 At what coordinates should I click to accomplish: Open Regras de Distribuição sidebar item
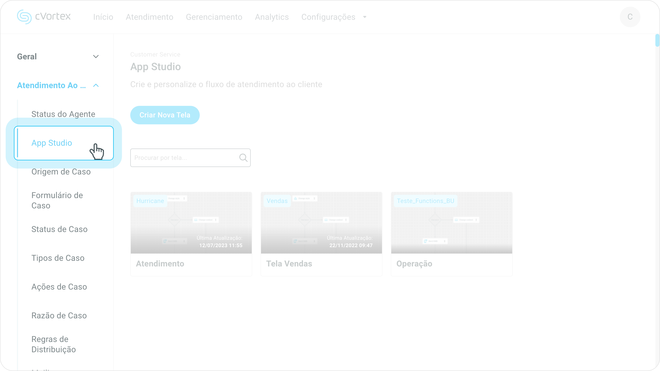pos(54,344)
